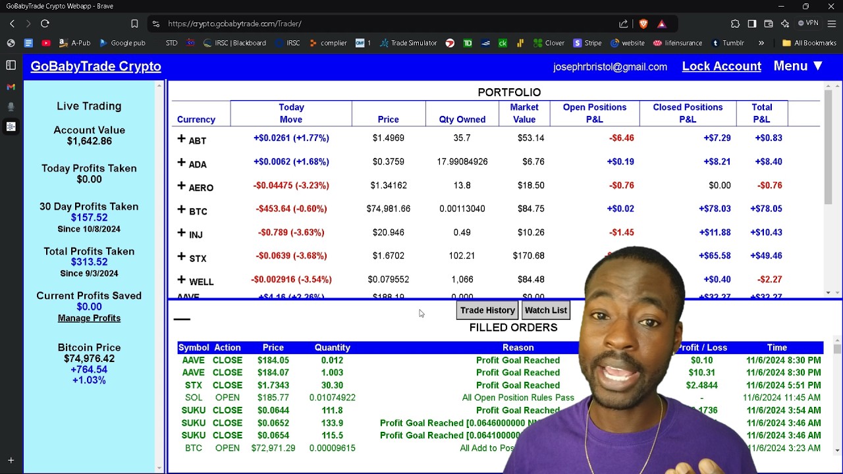
Task: Switch to the Watch List tab
Action: (545, 310)
